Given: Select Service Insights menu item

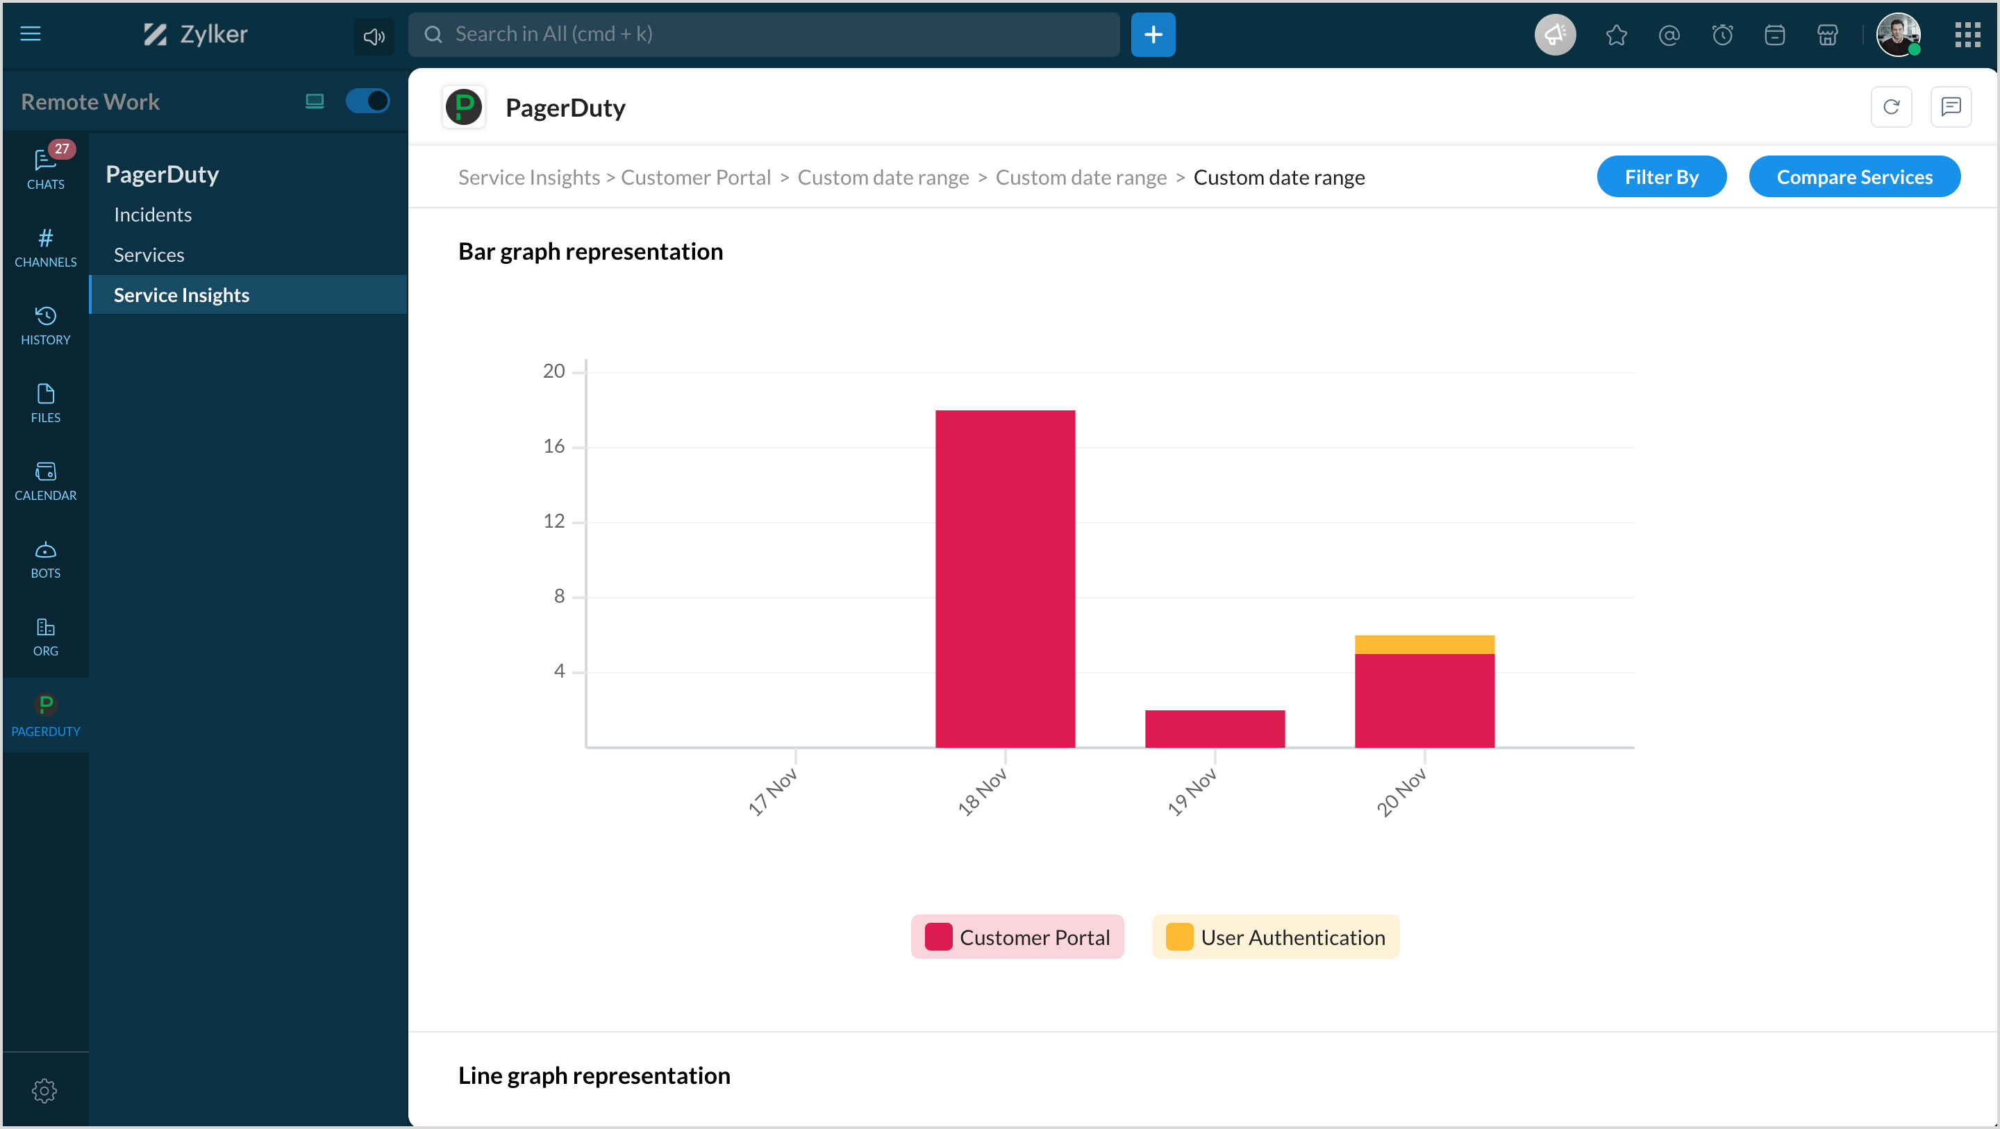Looking at the screenshot, I should click(x=249, y=295).
